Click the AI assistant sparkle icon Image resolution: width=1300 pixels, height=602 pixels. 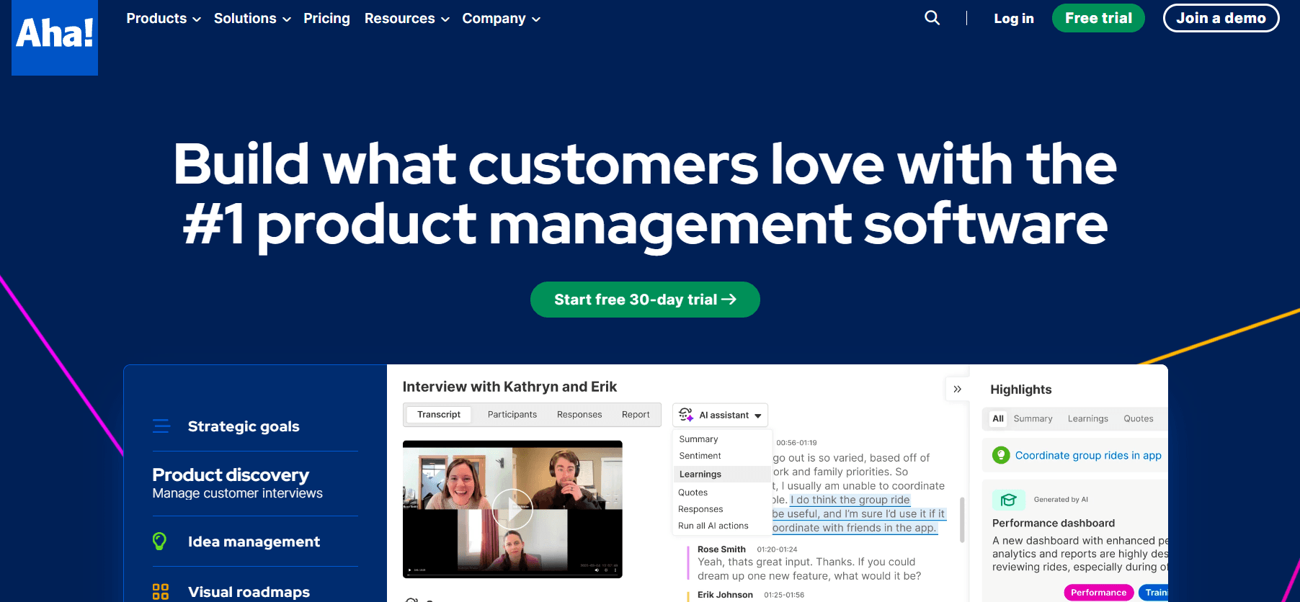686,415
